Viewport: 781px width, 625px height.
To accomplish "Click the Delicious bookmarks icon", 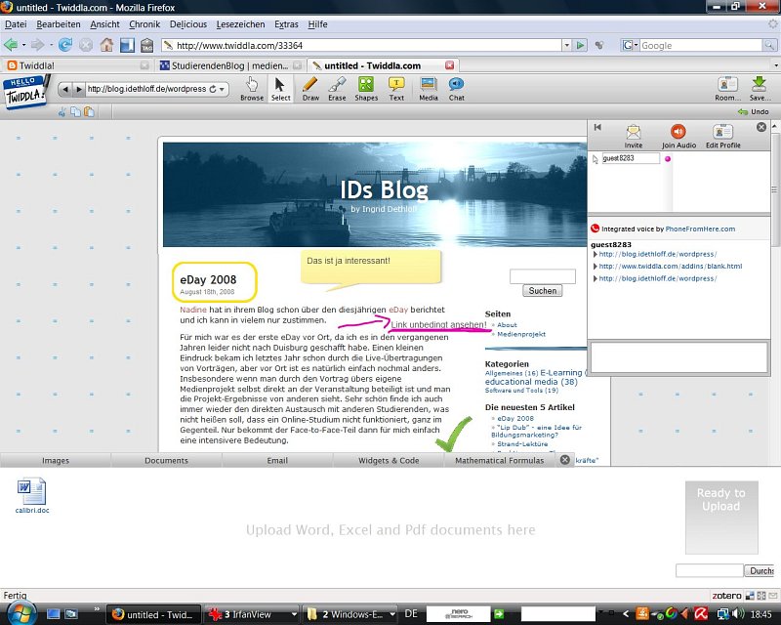I will pyautogui.click(x=127, y=45).
